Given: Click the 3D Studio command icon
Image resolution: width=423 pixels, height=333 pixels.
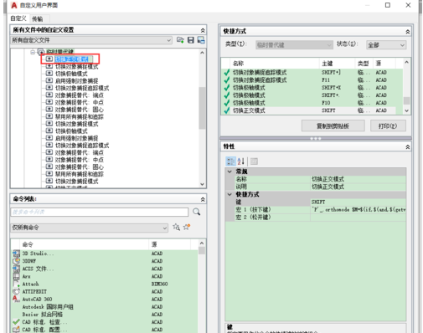Looking at the screenshot, I should (x=17, y=254).
